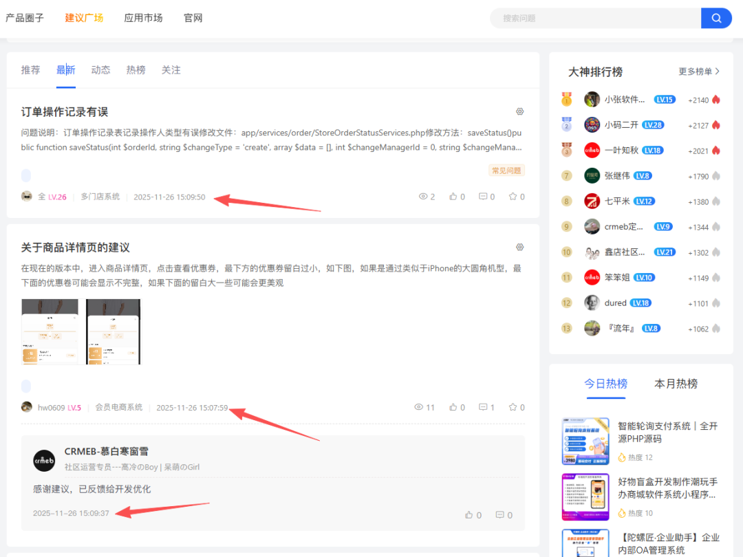The image size is (743, 557).
Task: Click the 常见问题 tag
Action: [506, 170]
